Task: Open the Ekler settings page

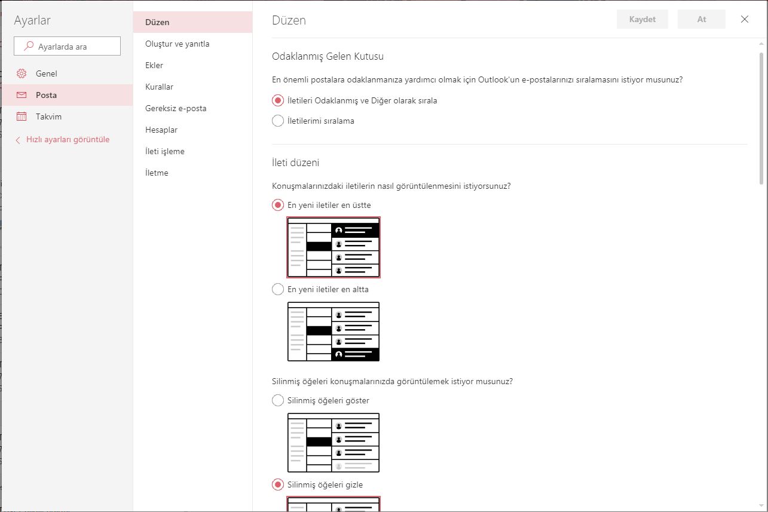Action: point(192,65)
